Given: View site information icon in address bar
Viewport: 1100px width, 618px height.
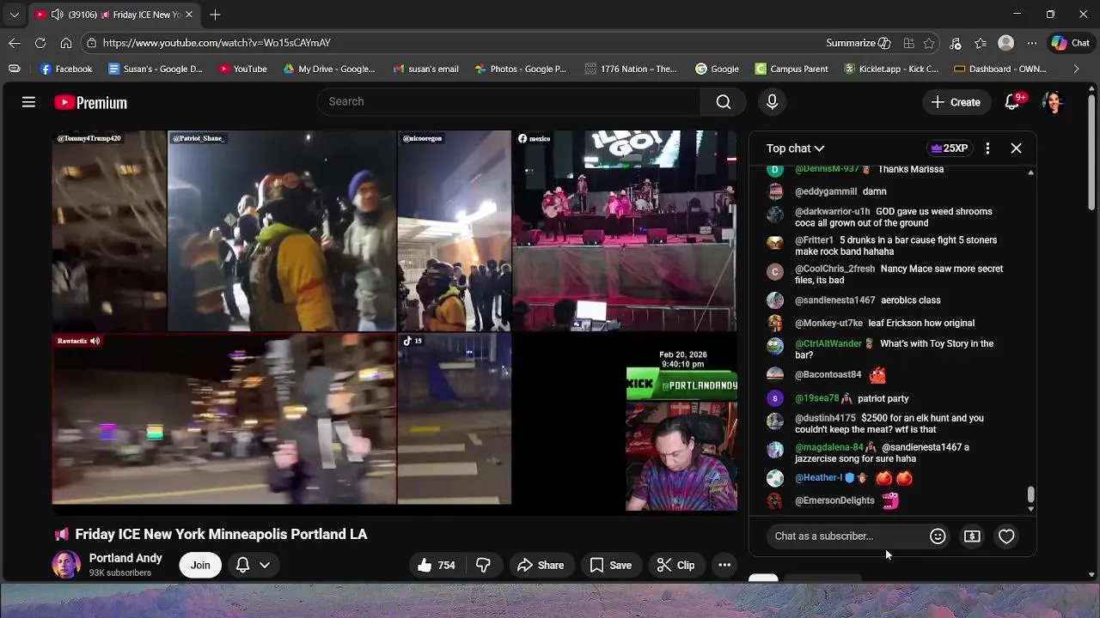Looking at the screenshot, I should 91,43.
